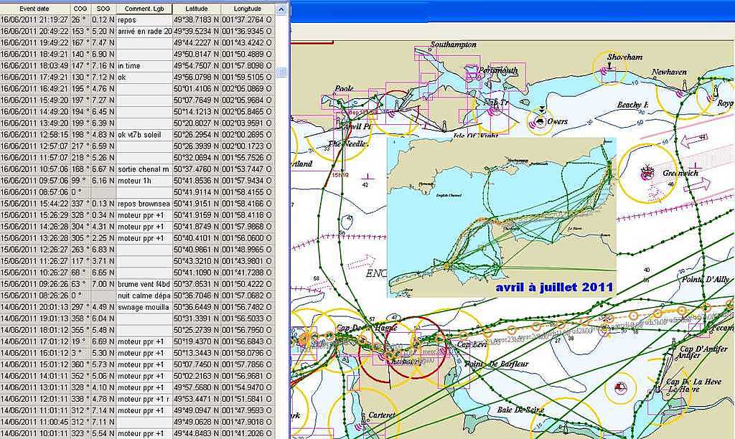Click the SOG value 7.47 N
Image resolution: width=735 pixels, height=439 pixels.
click(x=103, y=42)
